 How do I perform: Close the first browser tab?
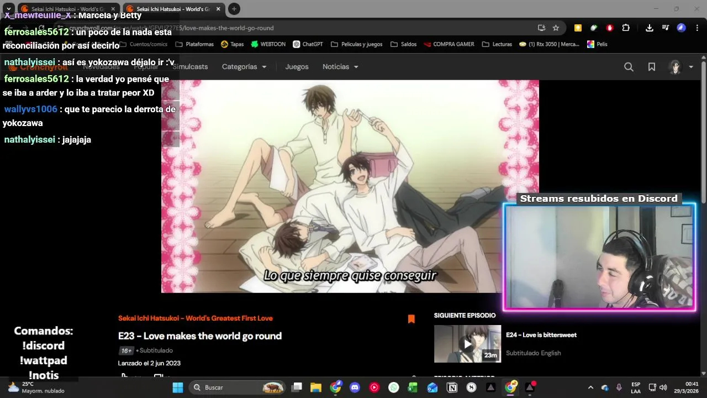point(113,9)
